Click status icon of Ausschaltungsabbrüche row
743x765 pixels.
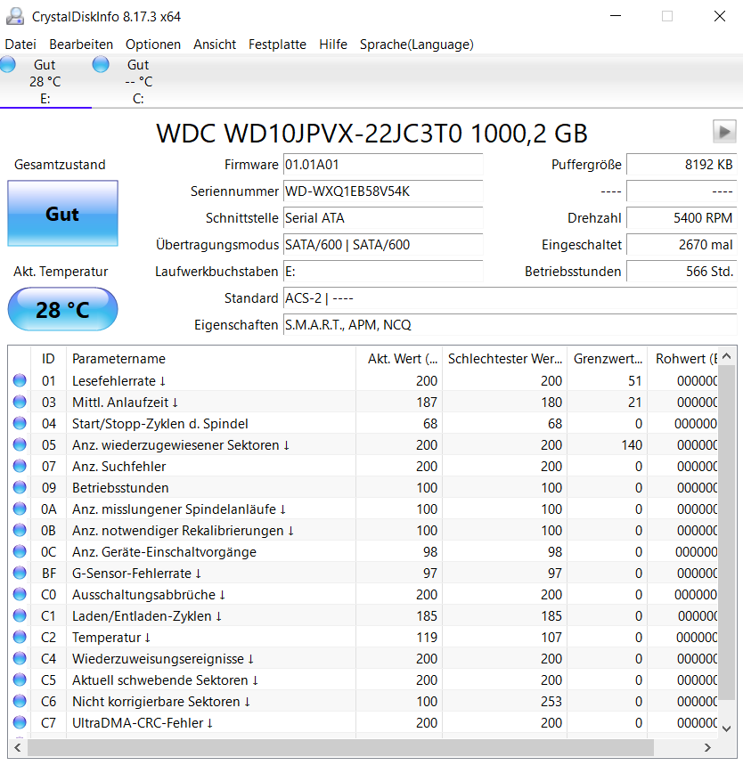click(x=20, y=595)
